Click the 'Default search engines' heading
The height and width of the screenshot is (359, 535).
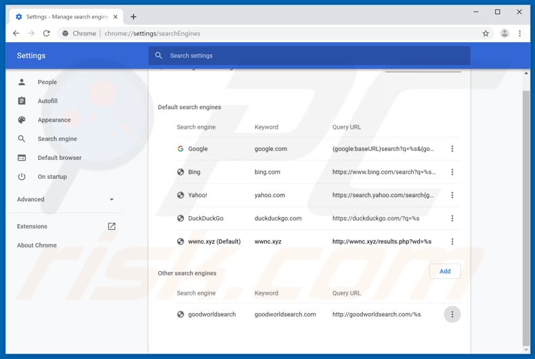[x=190, y=107]
